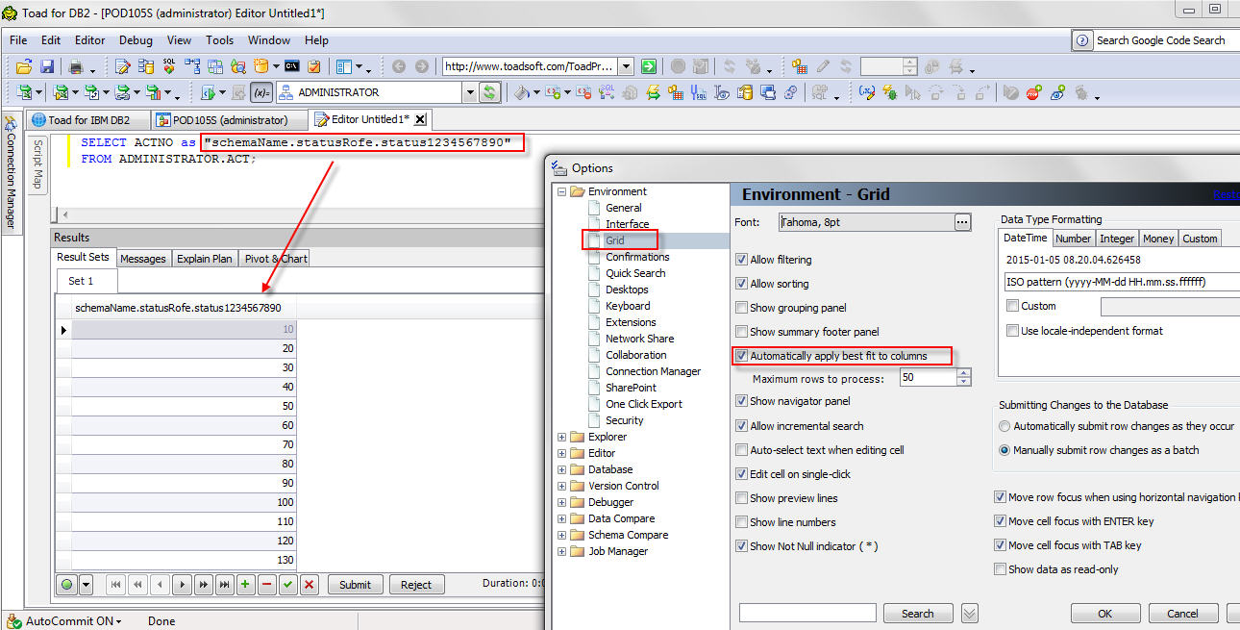The height and width of the screenshot is (630, 1240).
Task: Click the printer icon in the toolbar
Action: point(76,66)
